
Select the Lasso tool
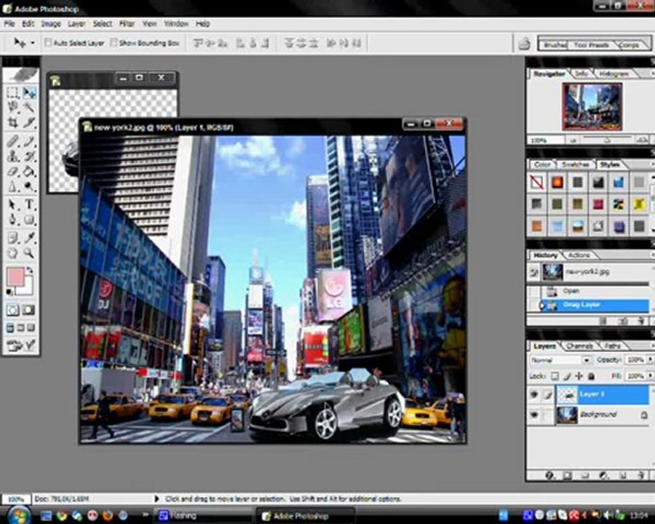coord(12,108)
